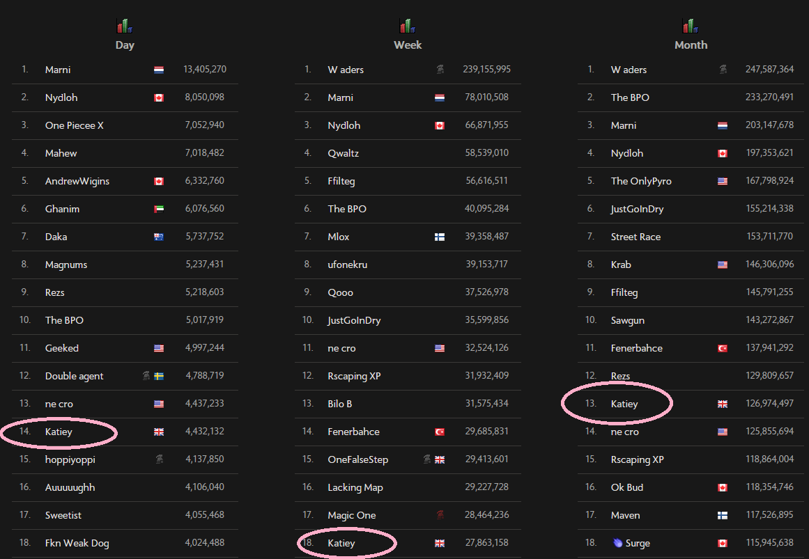This screenshot has width=809, height=559.
Task: Open Katiey's name in the Day column
Action: point(59,432)
